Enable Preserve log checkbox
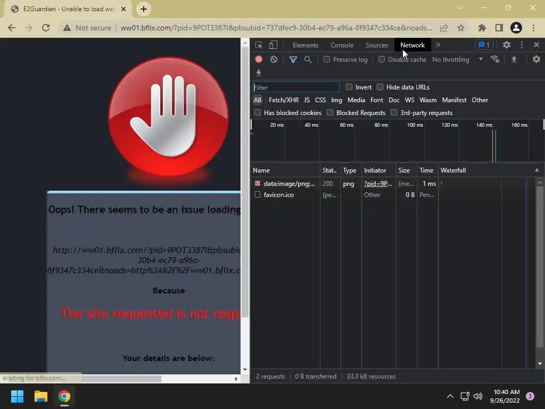 [327, 59]
